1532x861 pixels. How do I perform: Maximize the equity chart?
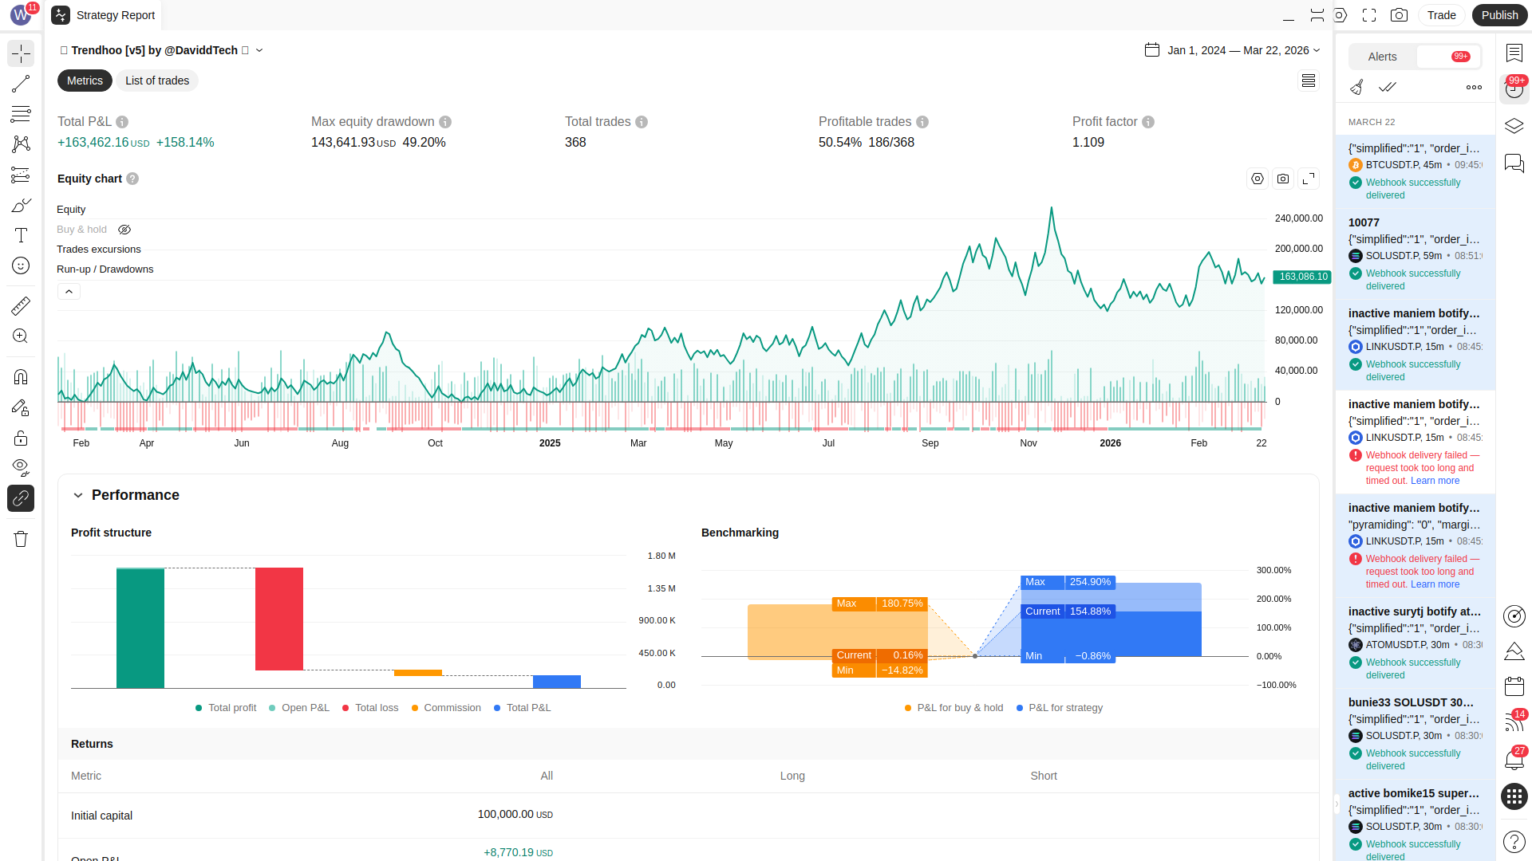1309,179
